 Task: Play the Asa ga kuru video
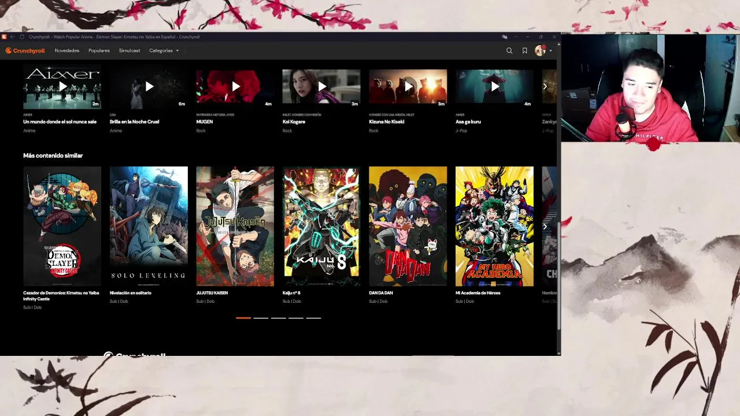coord(494,87)
